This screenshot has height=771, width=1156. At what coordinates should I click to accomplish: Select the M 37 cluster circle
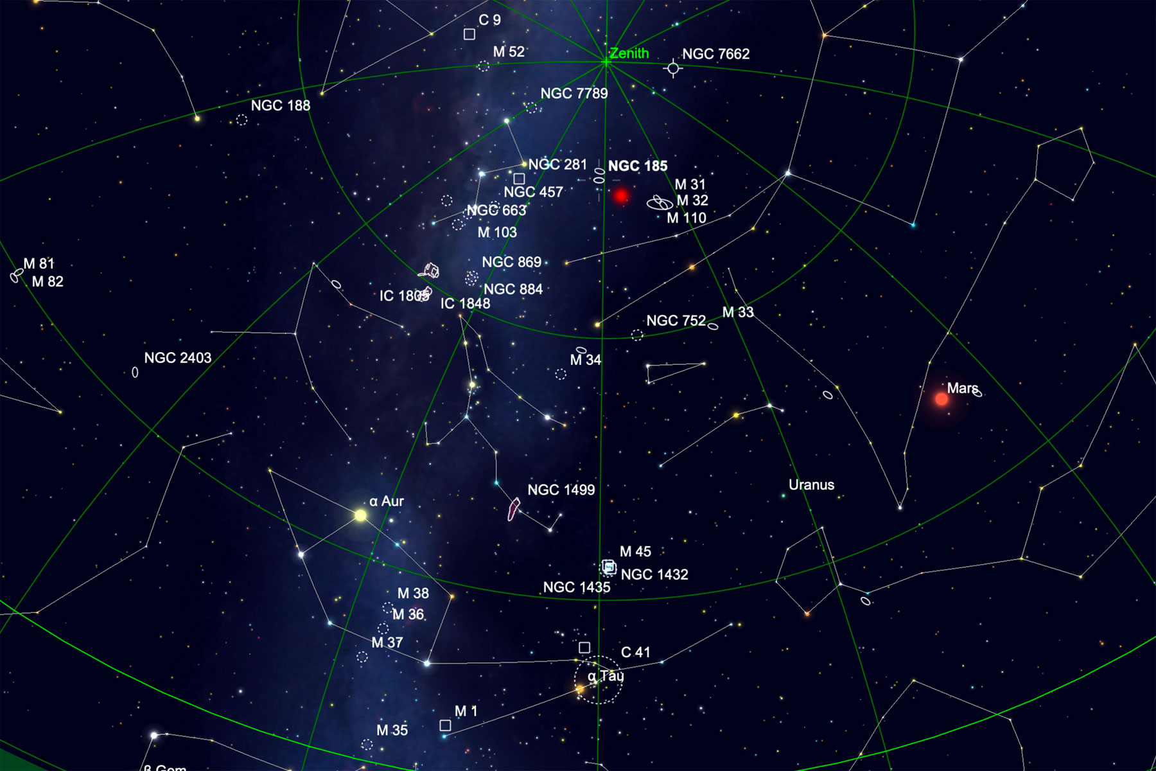(x=362, y=657)
